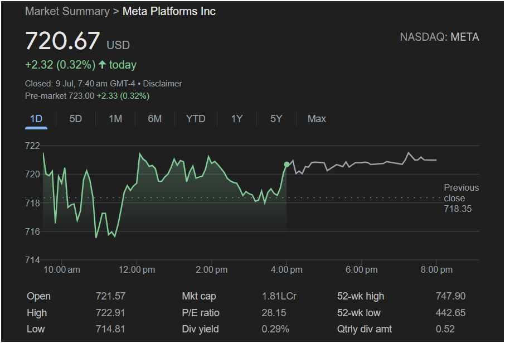The width and height of the screenshot is (505, 343).
Task: Click the Previous close 718.35 label
Action: 461,198
